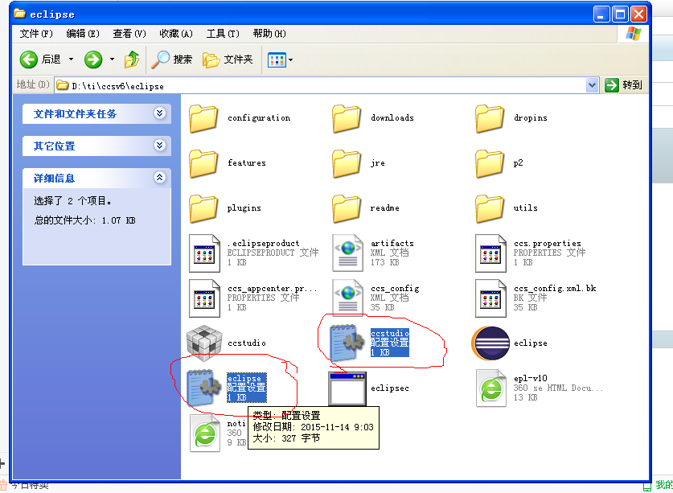The image size is (673, 493).
Task: Select the ccstudio cube application icon
Action: tap(204, 343)
